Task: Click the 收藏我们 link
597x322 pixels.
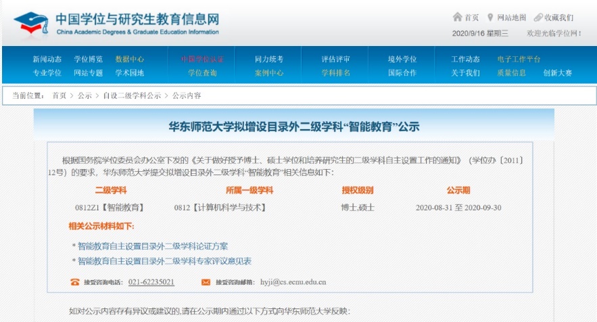Action: [558, 18]
